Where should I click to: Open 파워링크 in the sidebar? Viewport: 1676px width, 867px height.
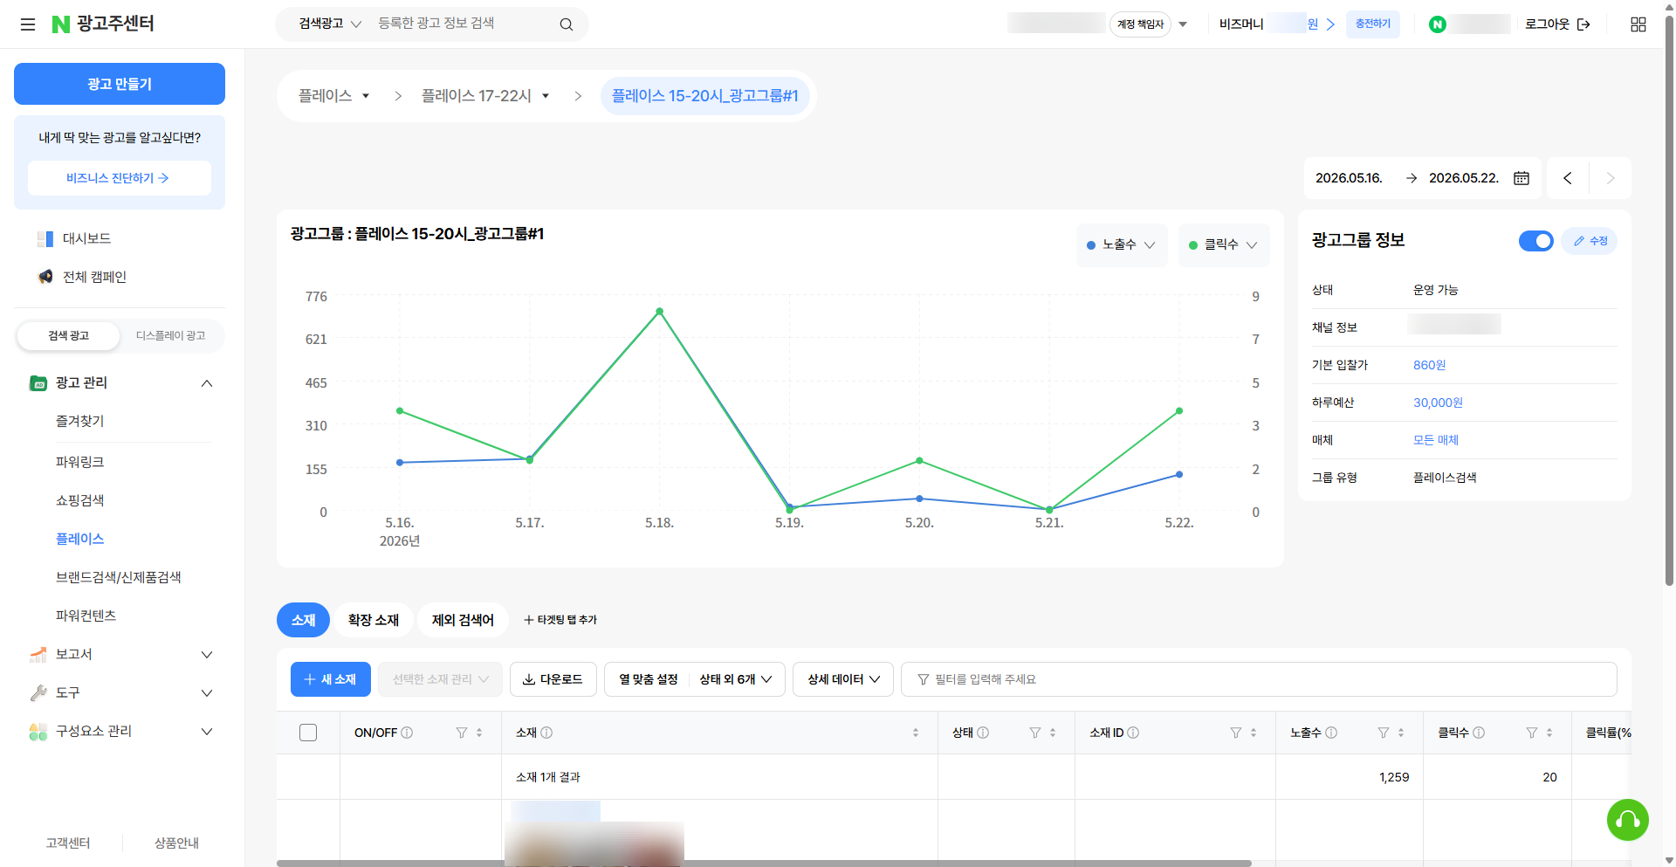pyautogui.click(x=80, y=462)
